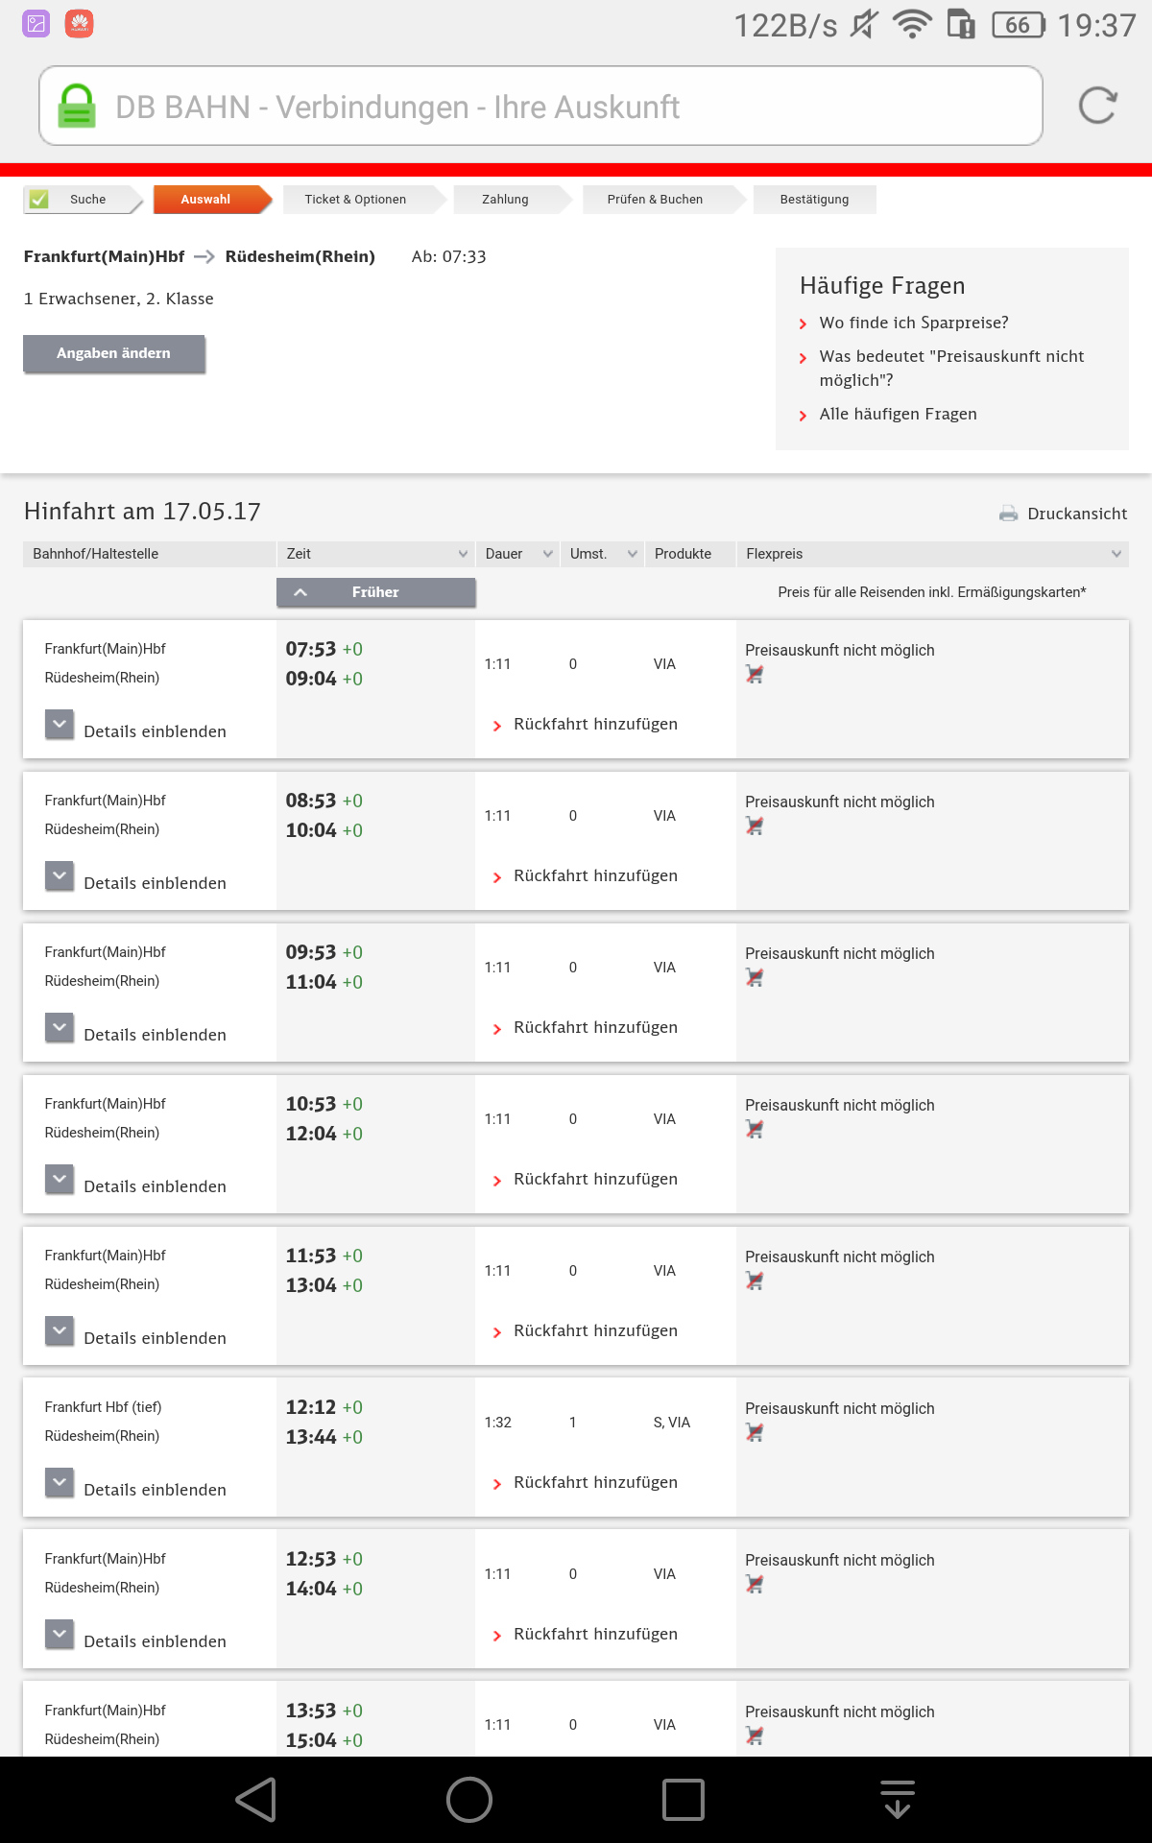
Task: Tap the notification drawer pull-down icon
Action: pos(898,1800)
